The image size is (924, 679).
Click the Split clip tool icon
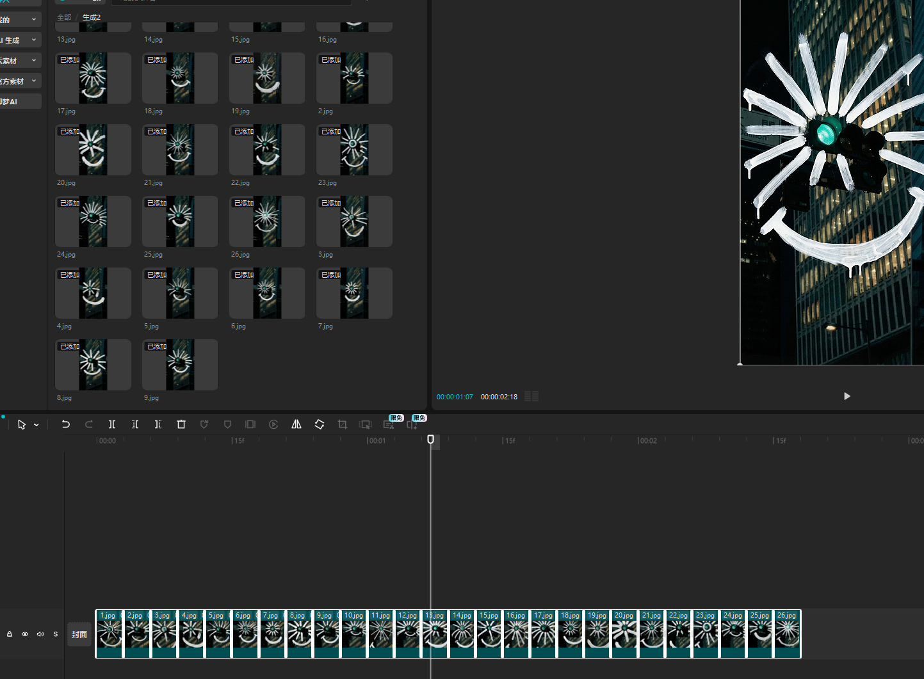(112, 424)
